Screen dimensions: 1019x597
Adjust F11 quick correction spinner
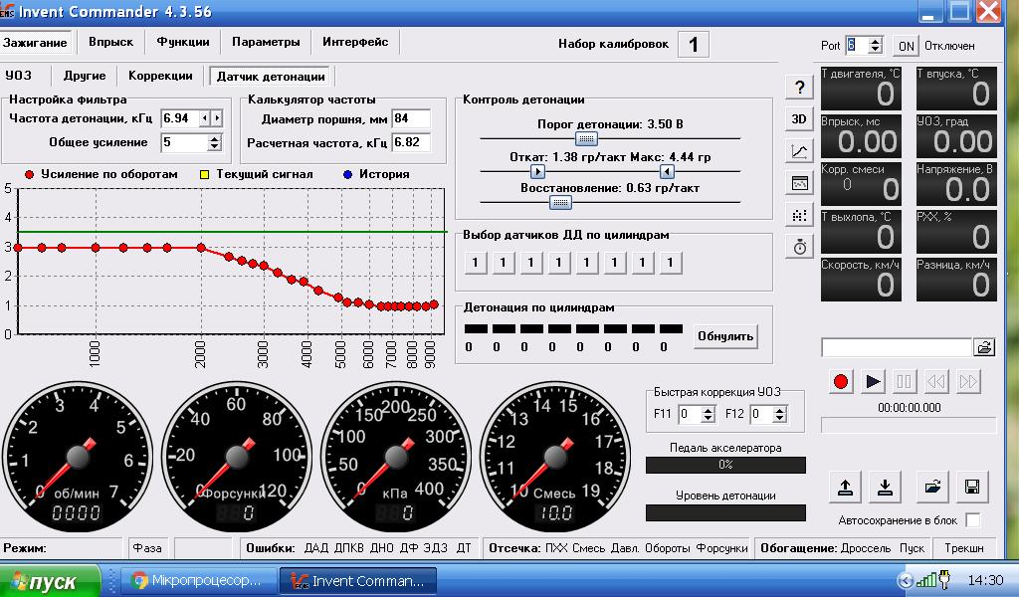pos(709,414)
